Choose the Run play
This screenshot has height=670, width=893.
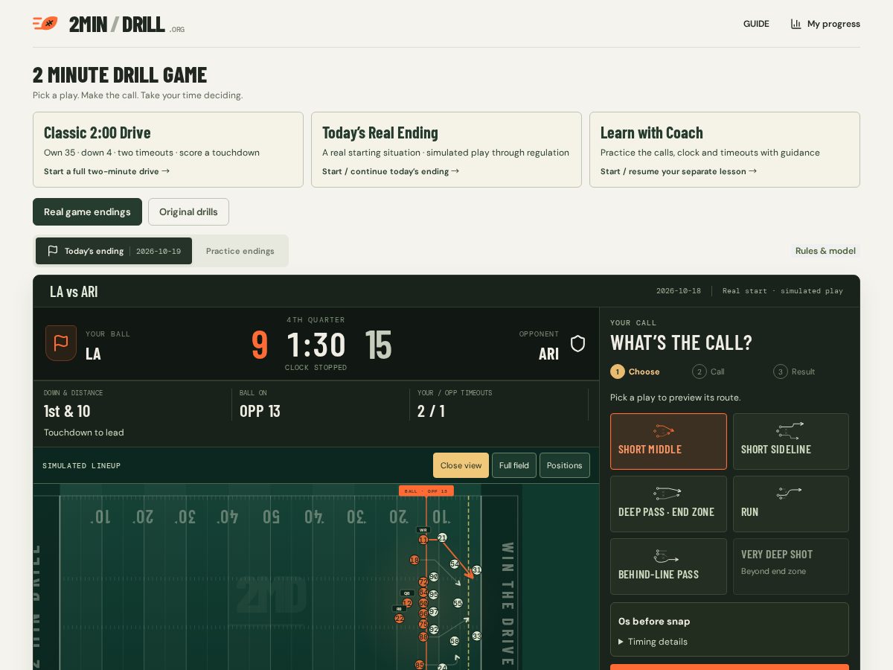791,504
